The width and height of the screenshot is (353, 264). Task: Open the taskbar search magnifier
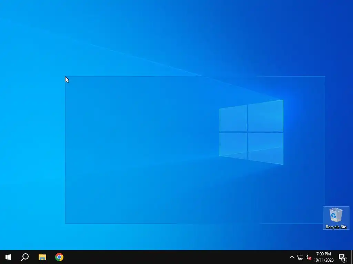pos(25,257)
